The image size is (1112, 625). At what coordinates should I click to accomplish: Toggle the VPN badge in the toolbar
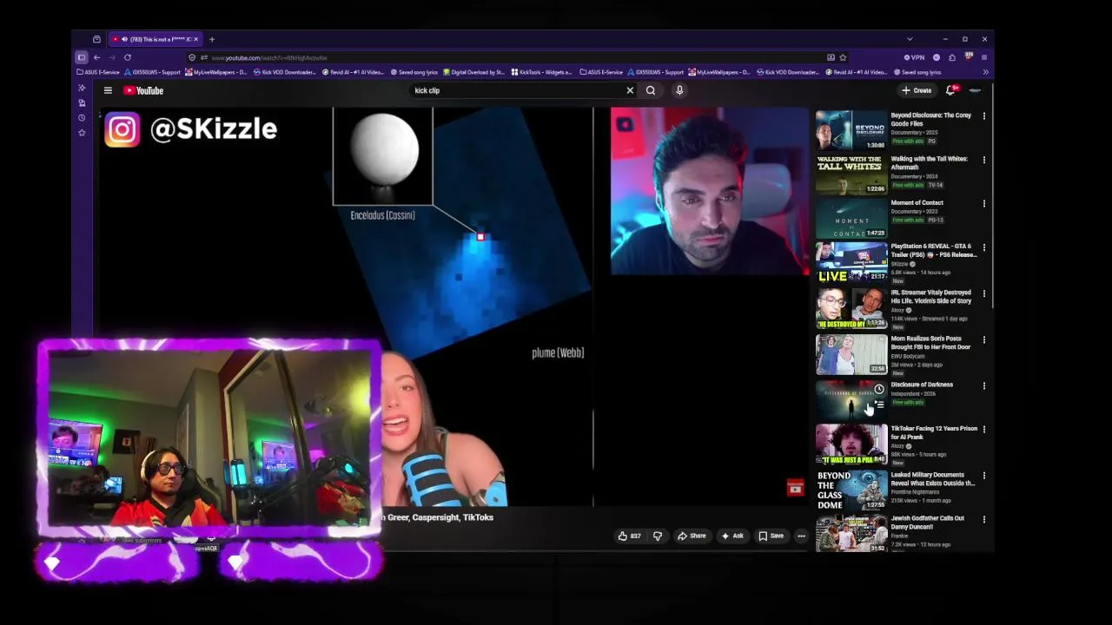(x=914, y=57)
